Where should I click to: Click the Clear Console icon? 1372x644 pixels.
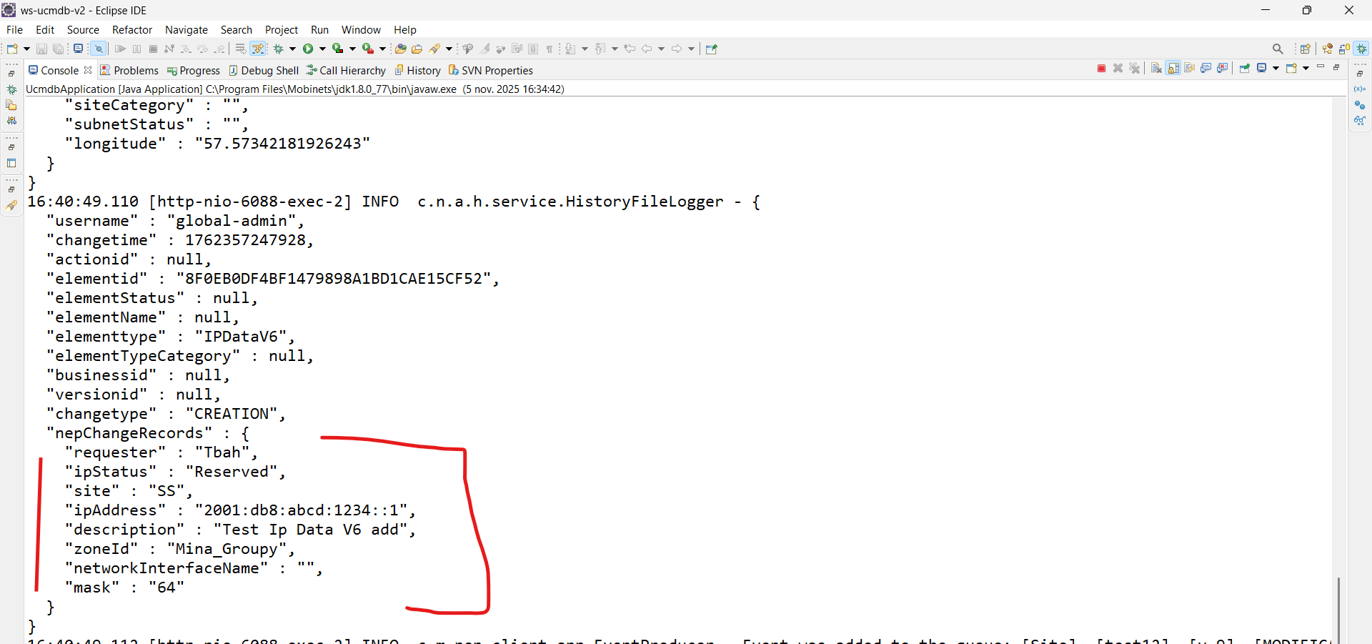click(1156, 69)
